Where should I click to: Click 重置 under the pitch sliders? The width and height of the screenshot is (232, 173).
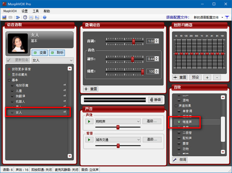pos(91,89)
